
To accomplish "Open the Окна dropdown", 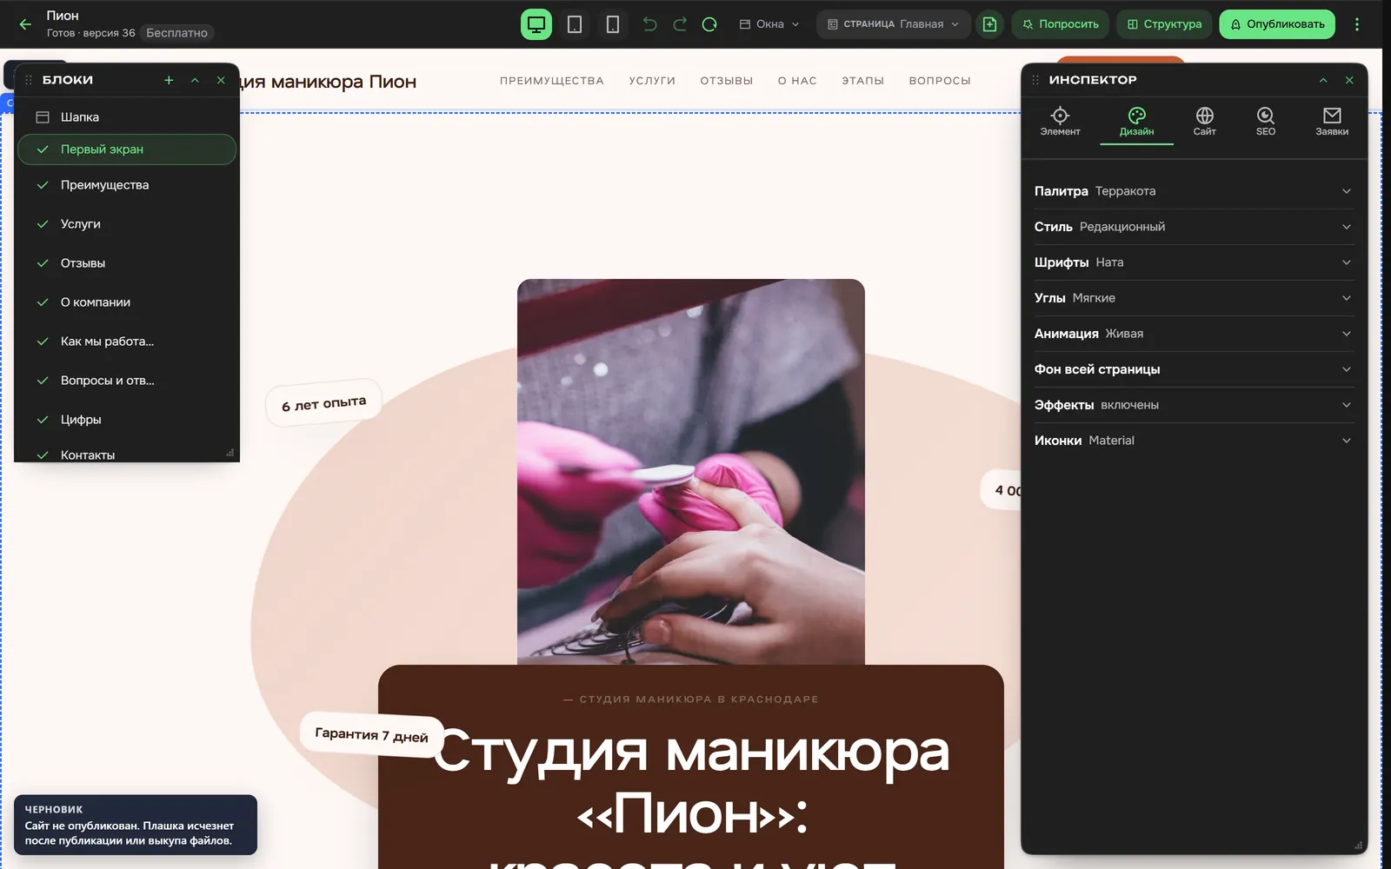I will [769, 24].
